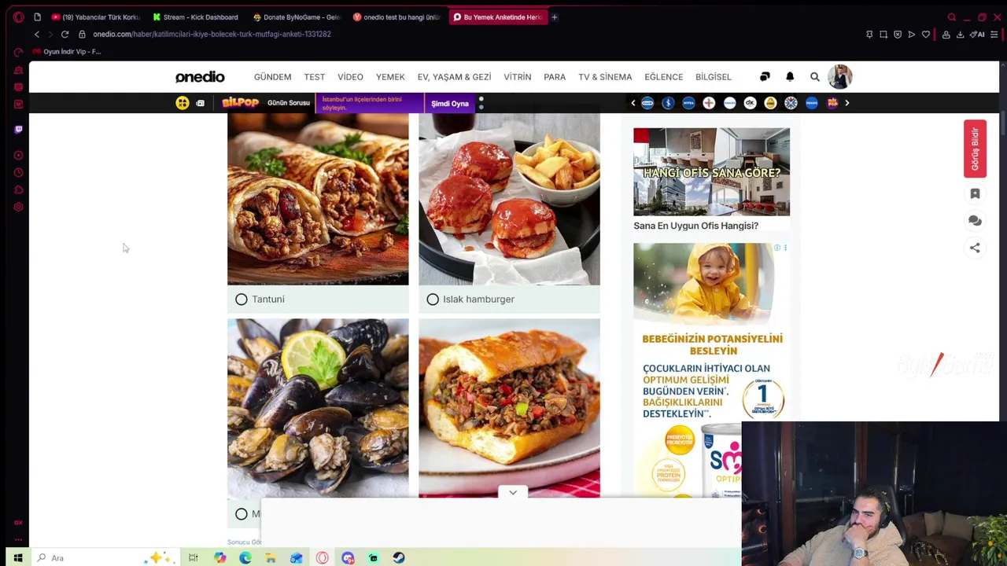This screenshot has height=566, width=1007.
Task: Open the BilPop logo link
Action: point(240,103)
